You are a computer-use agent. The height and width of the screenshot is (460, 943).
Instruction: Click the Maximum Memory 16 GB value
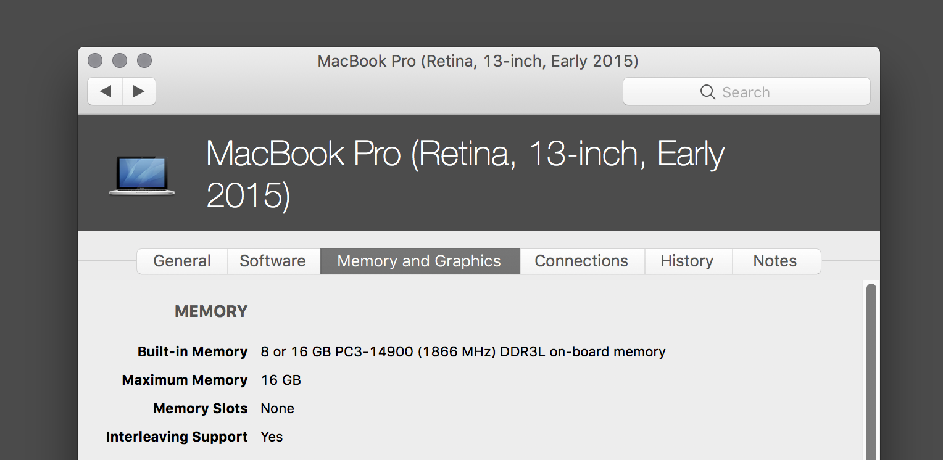coord(281,380)
